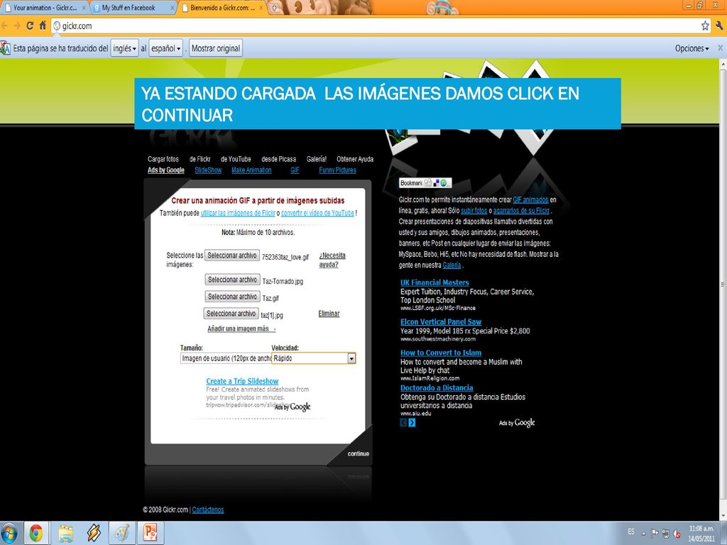Image resolution: width=727 pixels, height=545 pixels.
Task: Click the Bookmark share button
Action: [x=425, y=183]
